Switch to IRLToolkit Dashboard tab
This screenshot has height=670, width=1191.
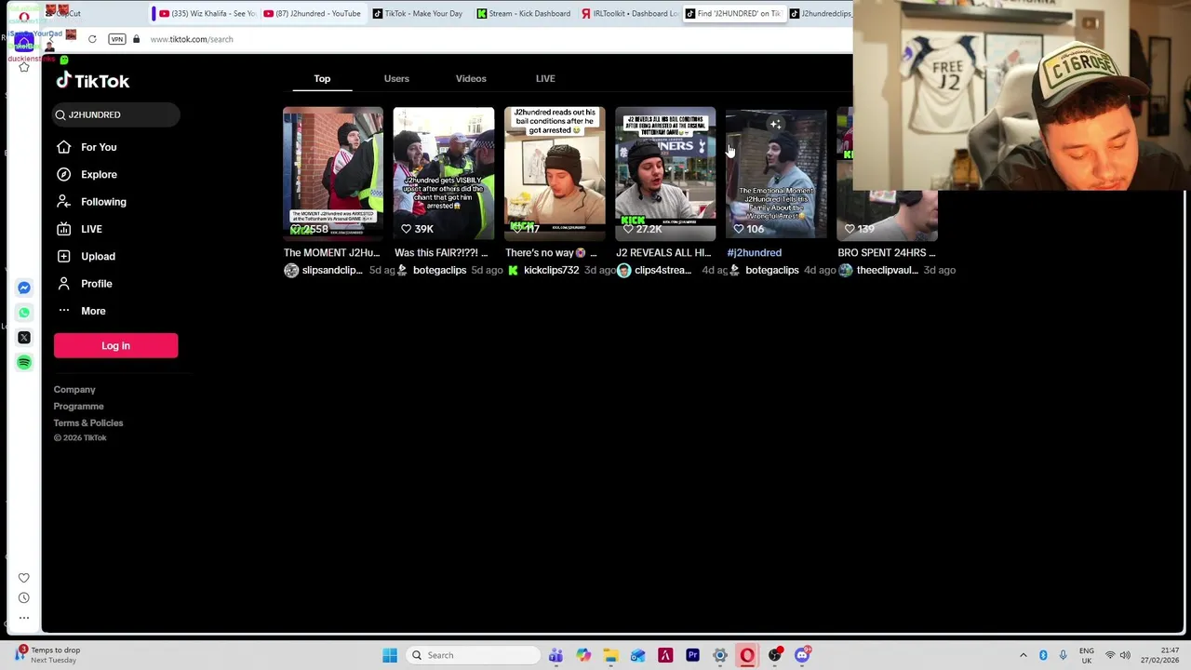630,13
